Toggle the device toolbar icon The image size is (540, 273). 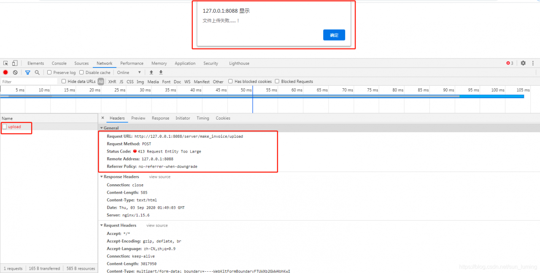click(x=15, y=63)
